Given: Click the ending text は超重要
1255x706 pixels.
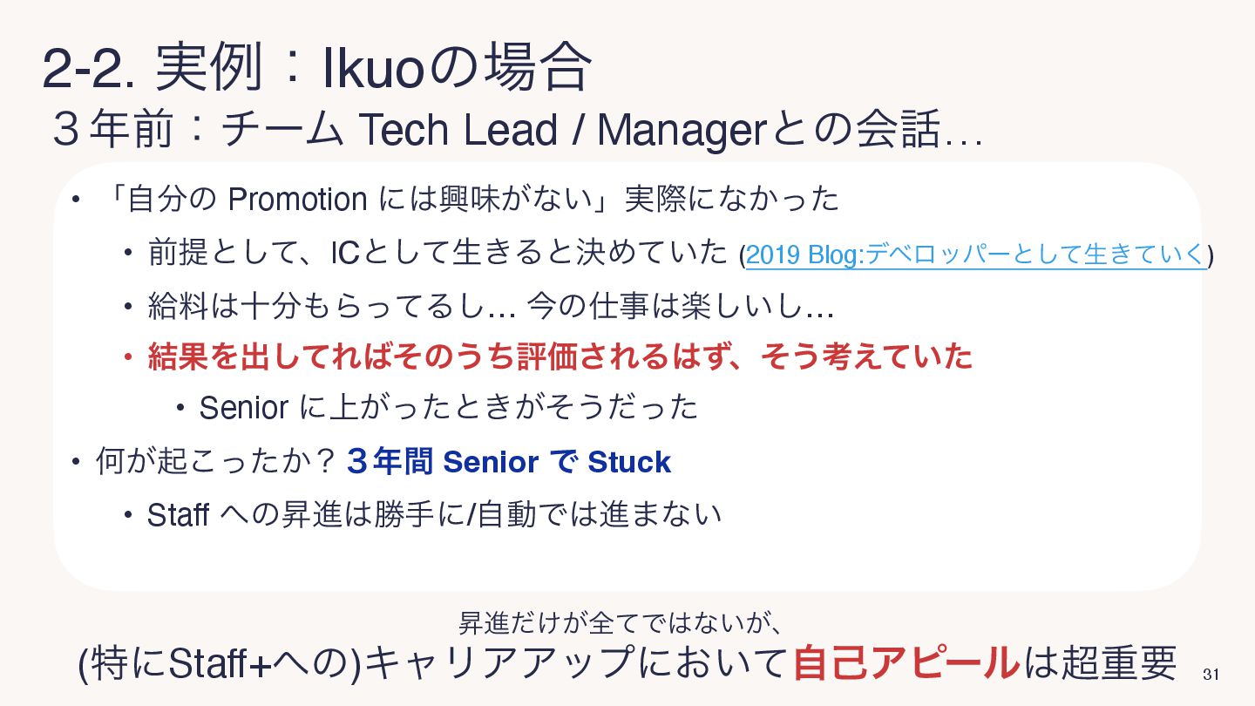Looking at the screenshot, I should (1101, 663).
